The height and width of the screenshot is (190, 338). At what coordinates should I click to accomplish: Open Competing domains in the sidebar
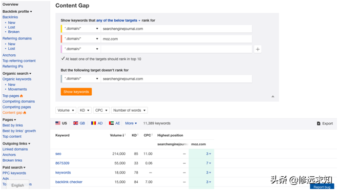[x=18, y=101]
